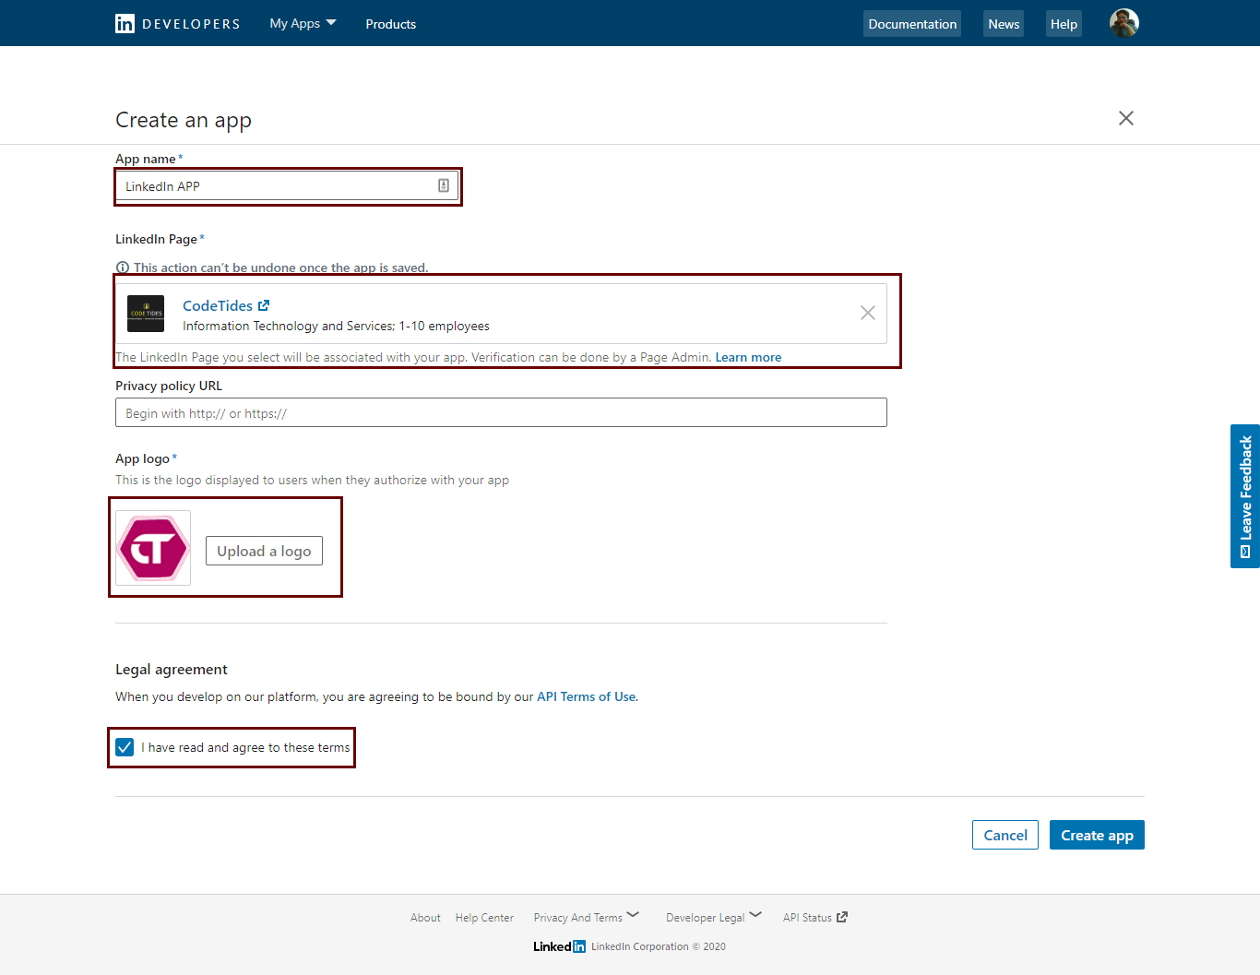Click the LinkedIn footer logo
This screenshot has height=975, width=1260.
pyautogui.click(x=559, y=946)
